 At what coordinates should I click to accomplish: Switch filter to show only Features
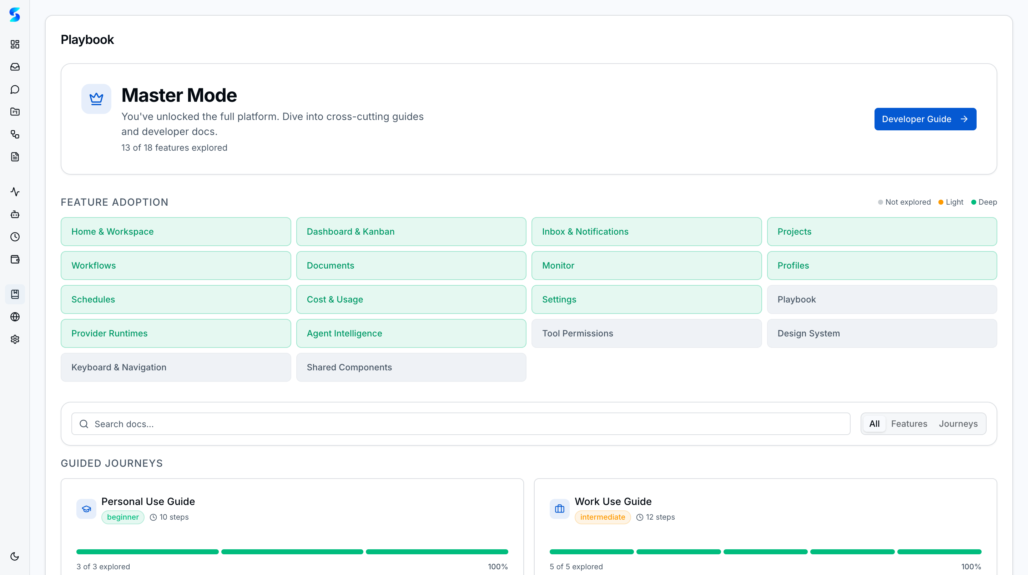(x=909, y=424)
